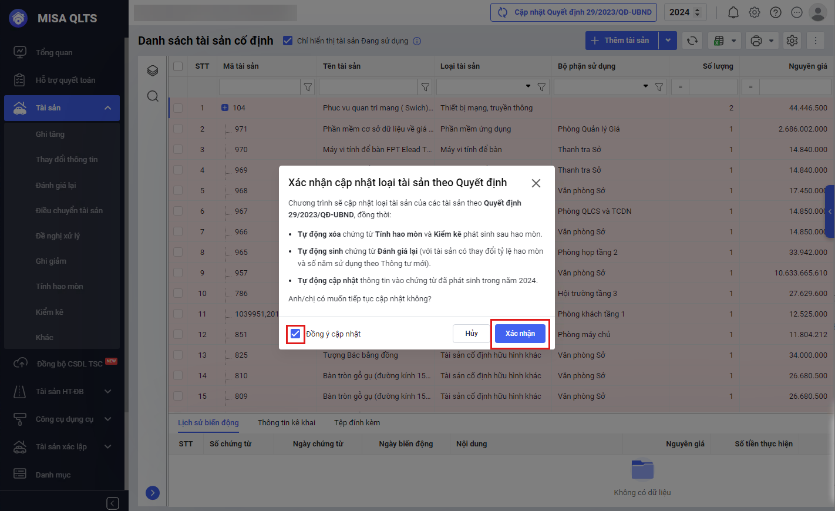
Task: Click the layers icon in left panel
Action: point(153,71)
